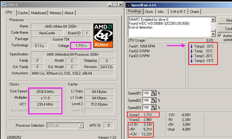Click the Fan01: 1654 RPM reading
This screenshot has height=139, width=232.
(142, 46)
